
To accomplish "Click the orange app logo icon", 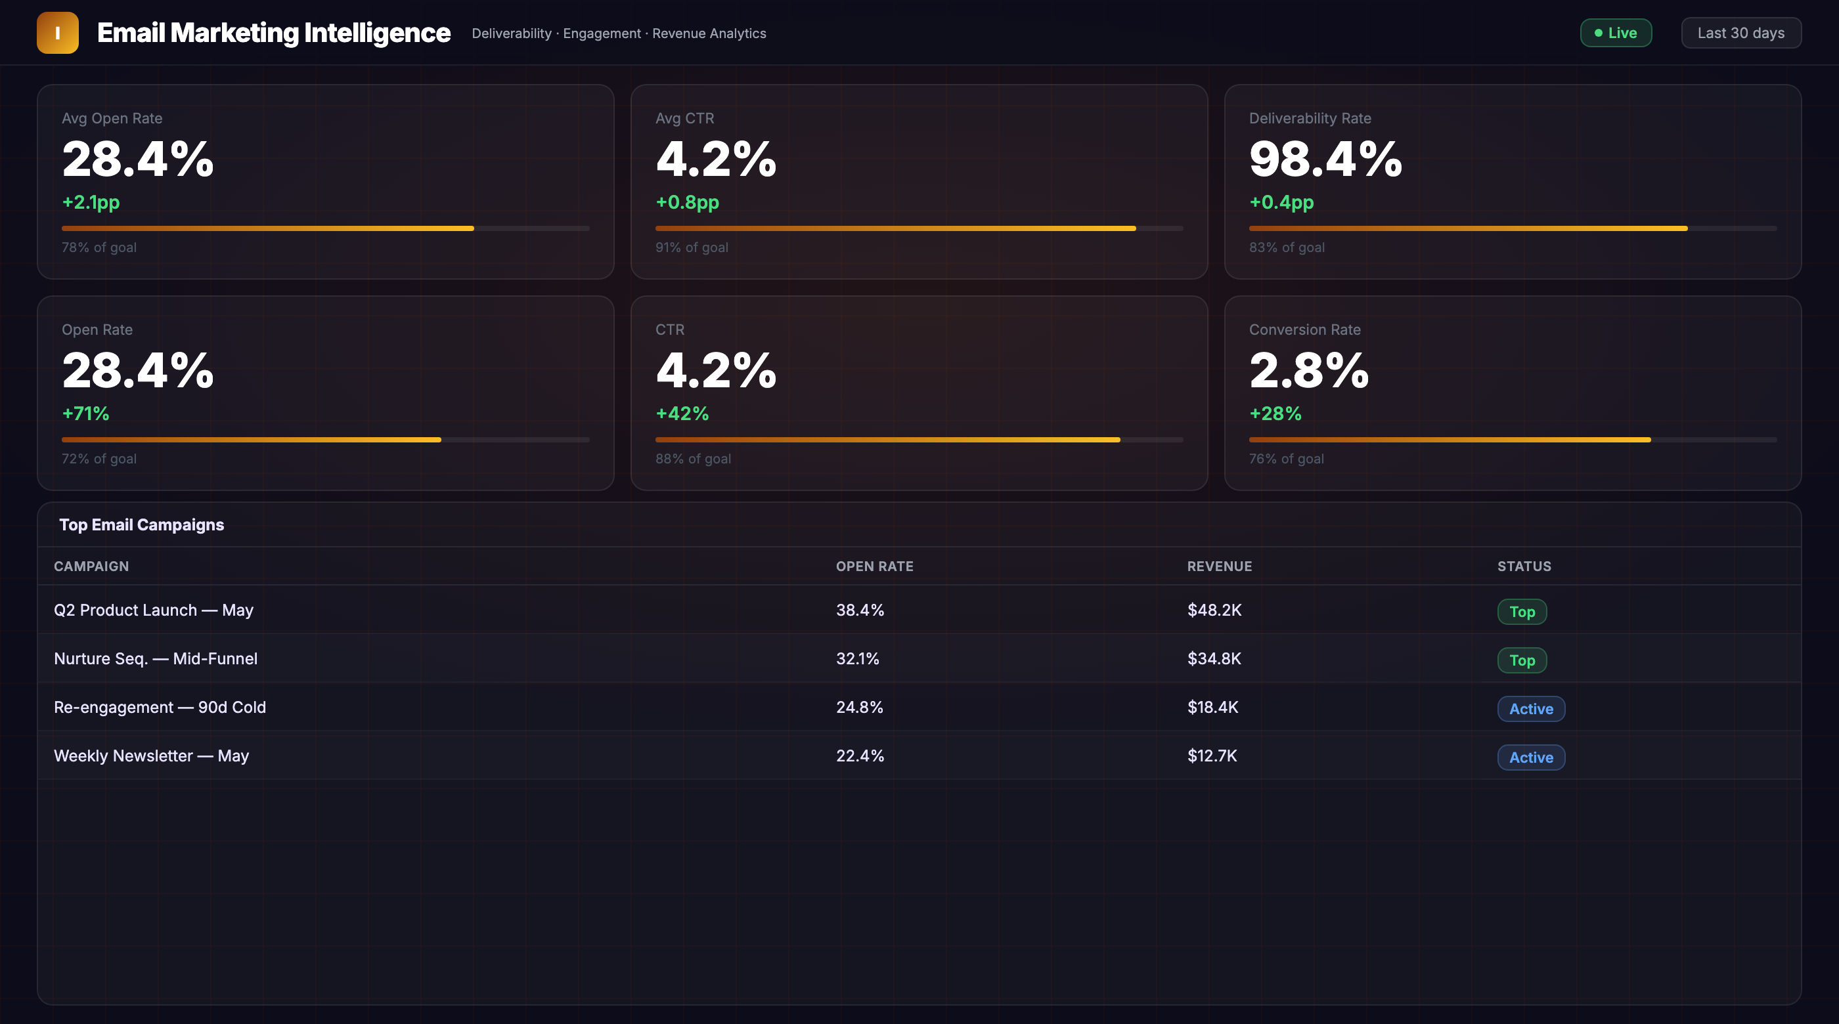I will [58, 33].
